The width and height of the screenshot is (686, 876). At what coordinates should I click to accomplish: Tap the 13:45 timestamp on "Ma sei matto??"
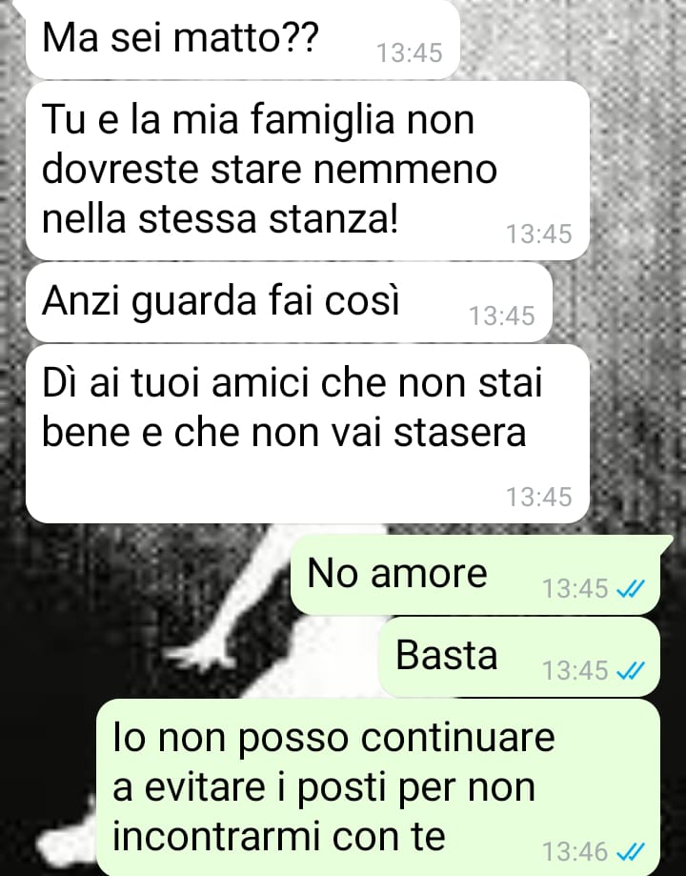[410, 53]
